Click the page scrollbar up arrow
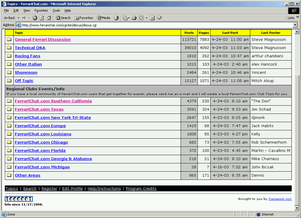 [x=297, y=32]
